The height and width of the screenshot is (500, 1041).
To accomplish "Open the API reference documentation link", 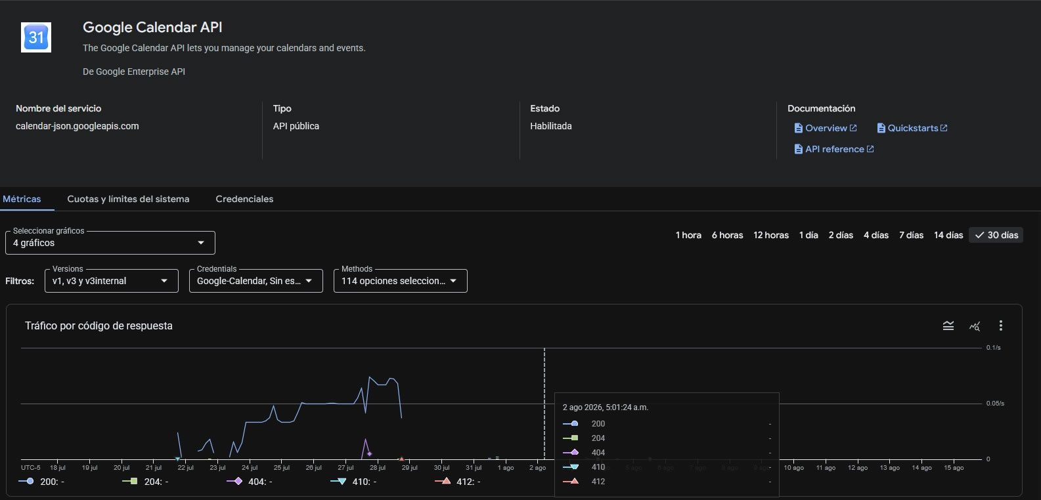I will click(x=834, y=149).
